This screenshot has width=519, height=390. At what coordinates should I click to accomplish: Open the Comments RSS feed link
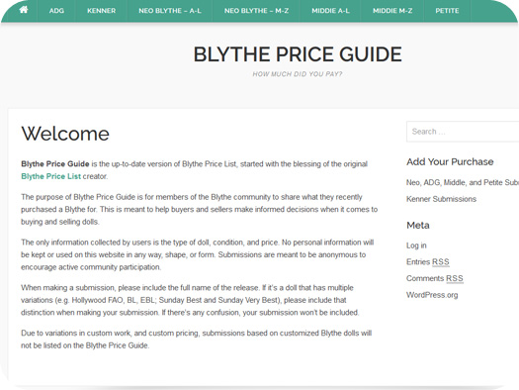(435, 278)
